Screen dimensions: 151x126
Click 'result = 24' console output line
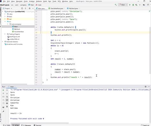(x=16, y=113)
